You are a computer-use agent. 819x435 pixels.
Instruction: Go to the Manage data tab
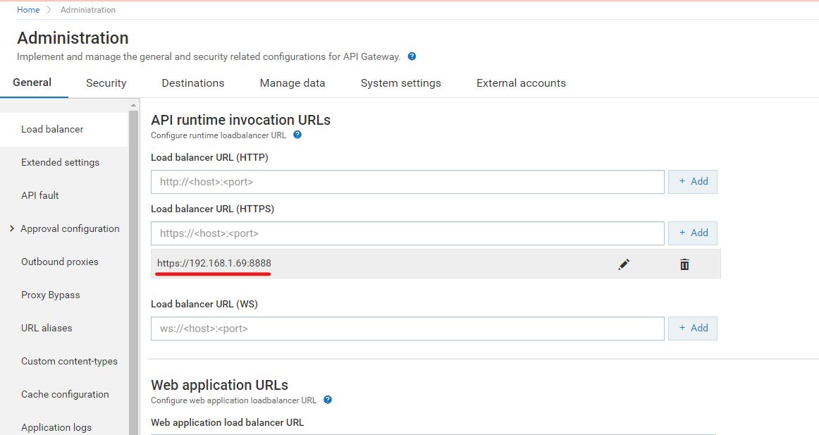click(292, 83)
